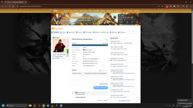Expand the Язык language dropdown
Viewport: 193px width, 108px height.
[x=137, y=11]
